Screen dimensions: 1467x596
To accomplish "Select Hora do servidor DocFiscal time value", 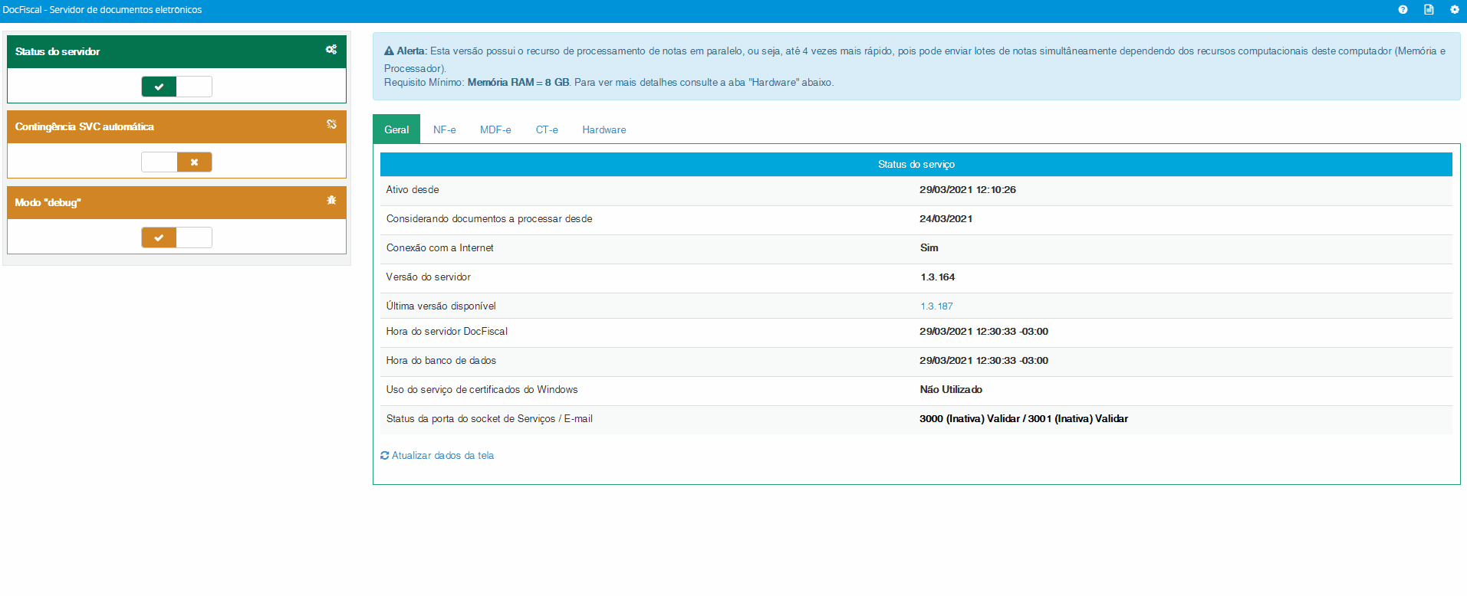I will click(x=984, y=332).
